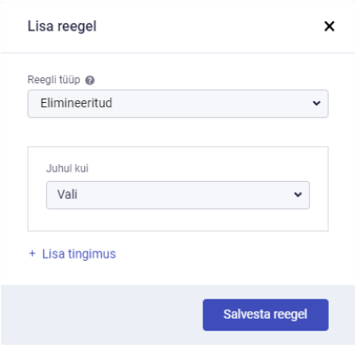Open the Reegli tüüp help tooltip icon

tap(90, 81)
